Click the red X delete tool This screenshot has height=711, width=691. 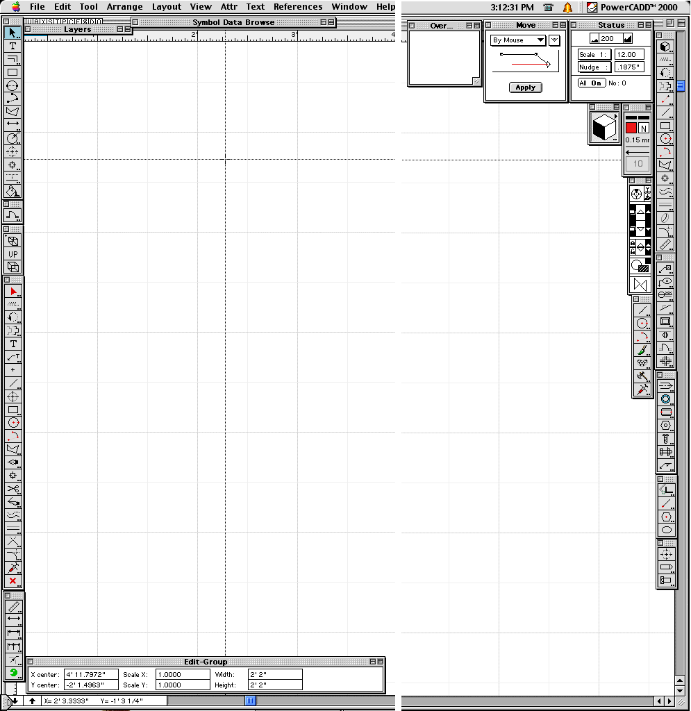tap(13, 581)
